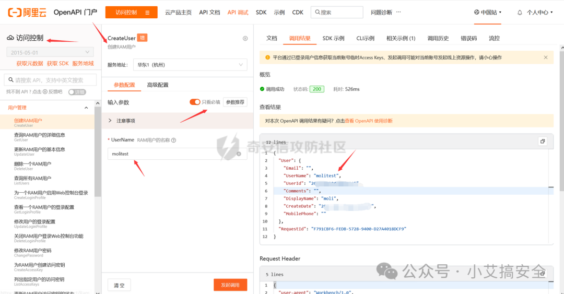Open the more options ellipsis in the top nav
This screenshot has width=564, height=294.
tap(398, 12)
